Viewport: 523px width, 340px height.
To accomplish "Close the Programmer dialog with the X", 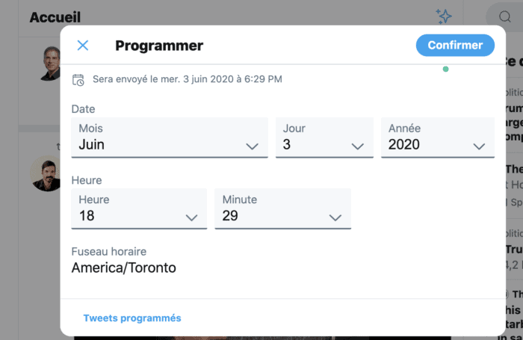I will (x=83, y=46).
